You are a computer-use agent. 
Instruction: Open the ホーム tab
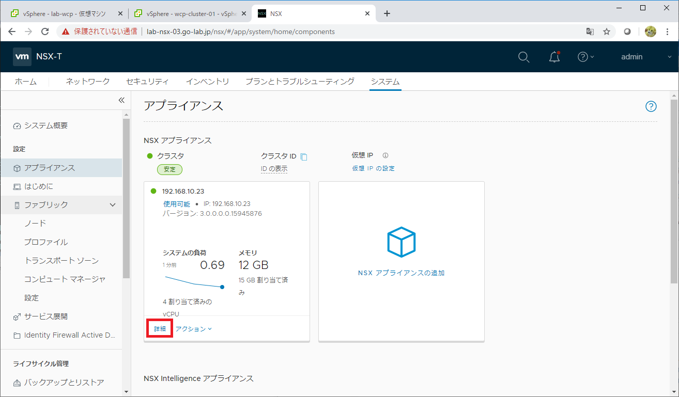[26, 82]
